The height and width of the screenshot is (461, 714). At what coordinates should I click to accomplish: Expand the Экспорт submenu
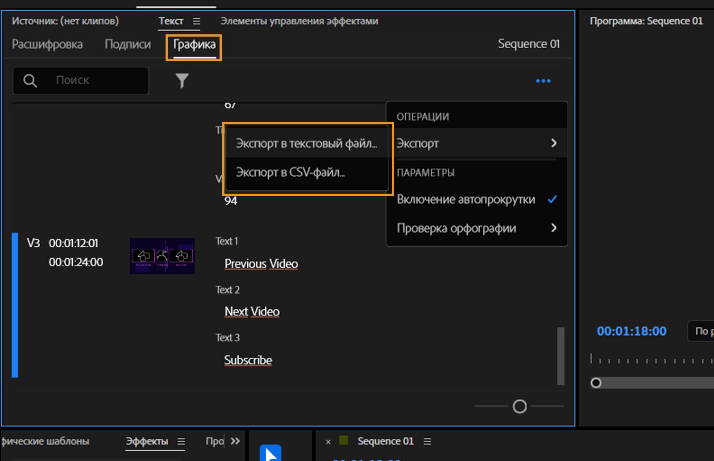point(477,143)
